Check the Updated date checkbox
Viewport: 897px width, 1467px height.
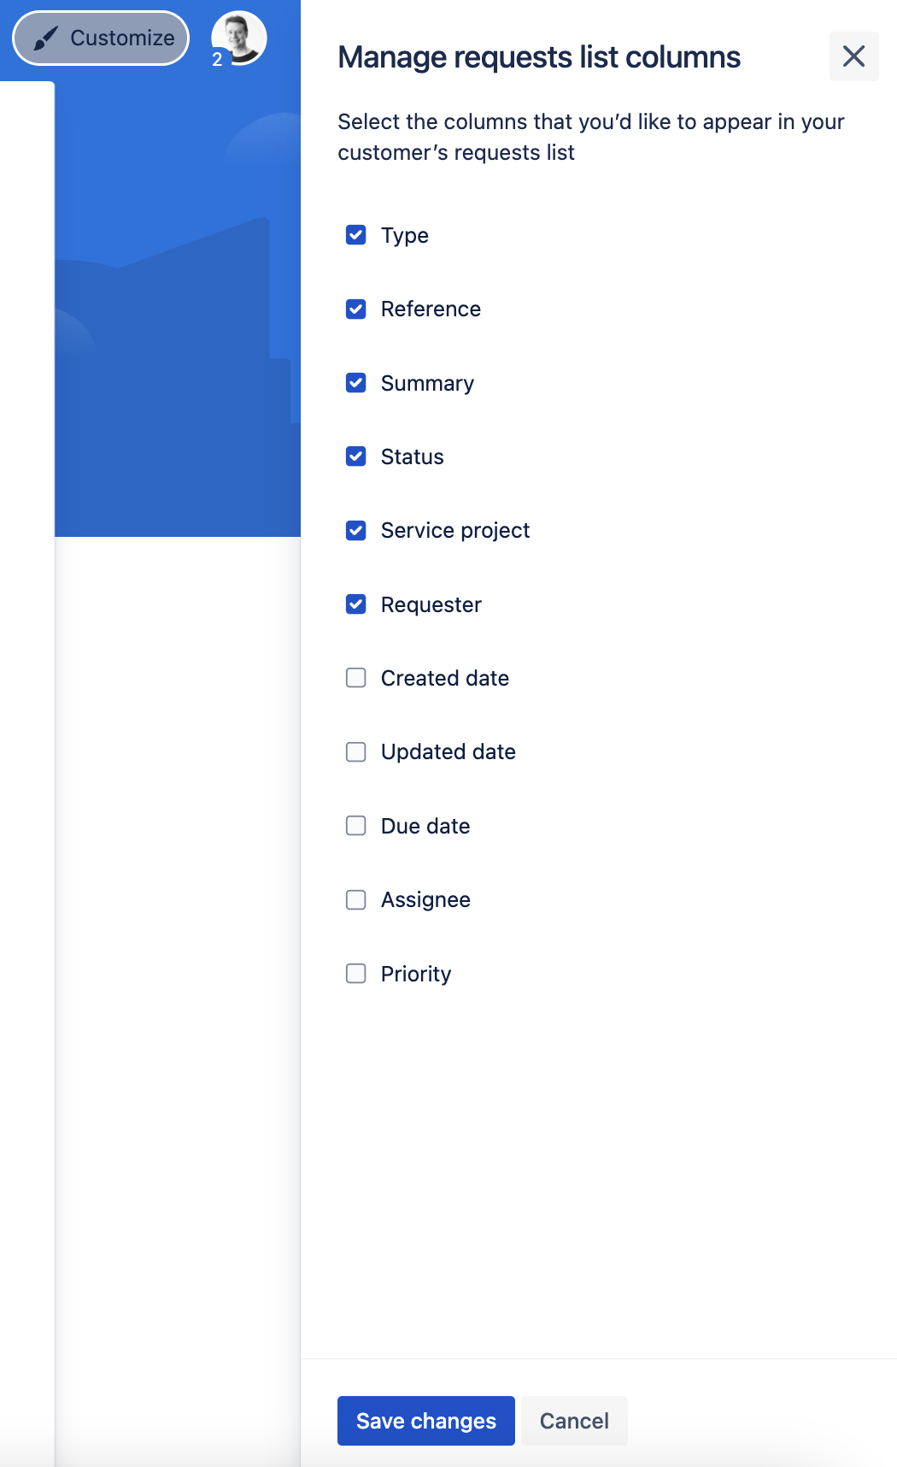click(355, 751)
